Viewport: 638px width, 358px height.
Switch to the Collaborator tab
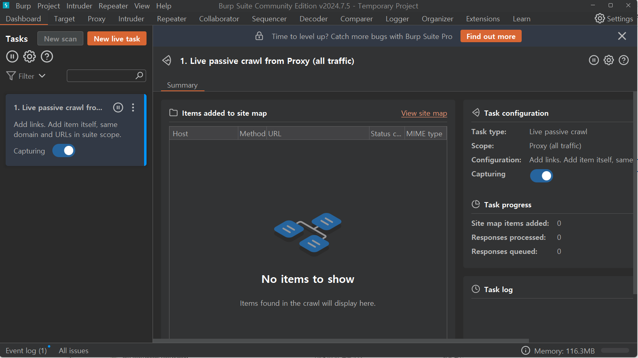click(219, 19)
